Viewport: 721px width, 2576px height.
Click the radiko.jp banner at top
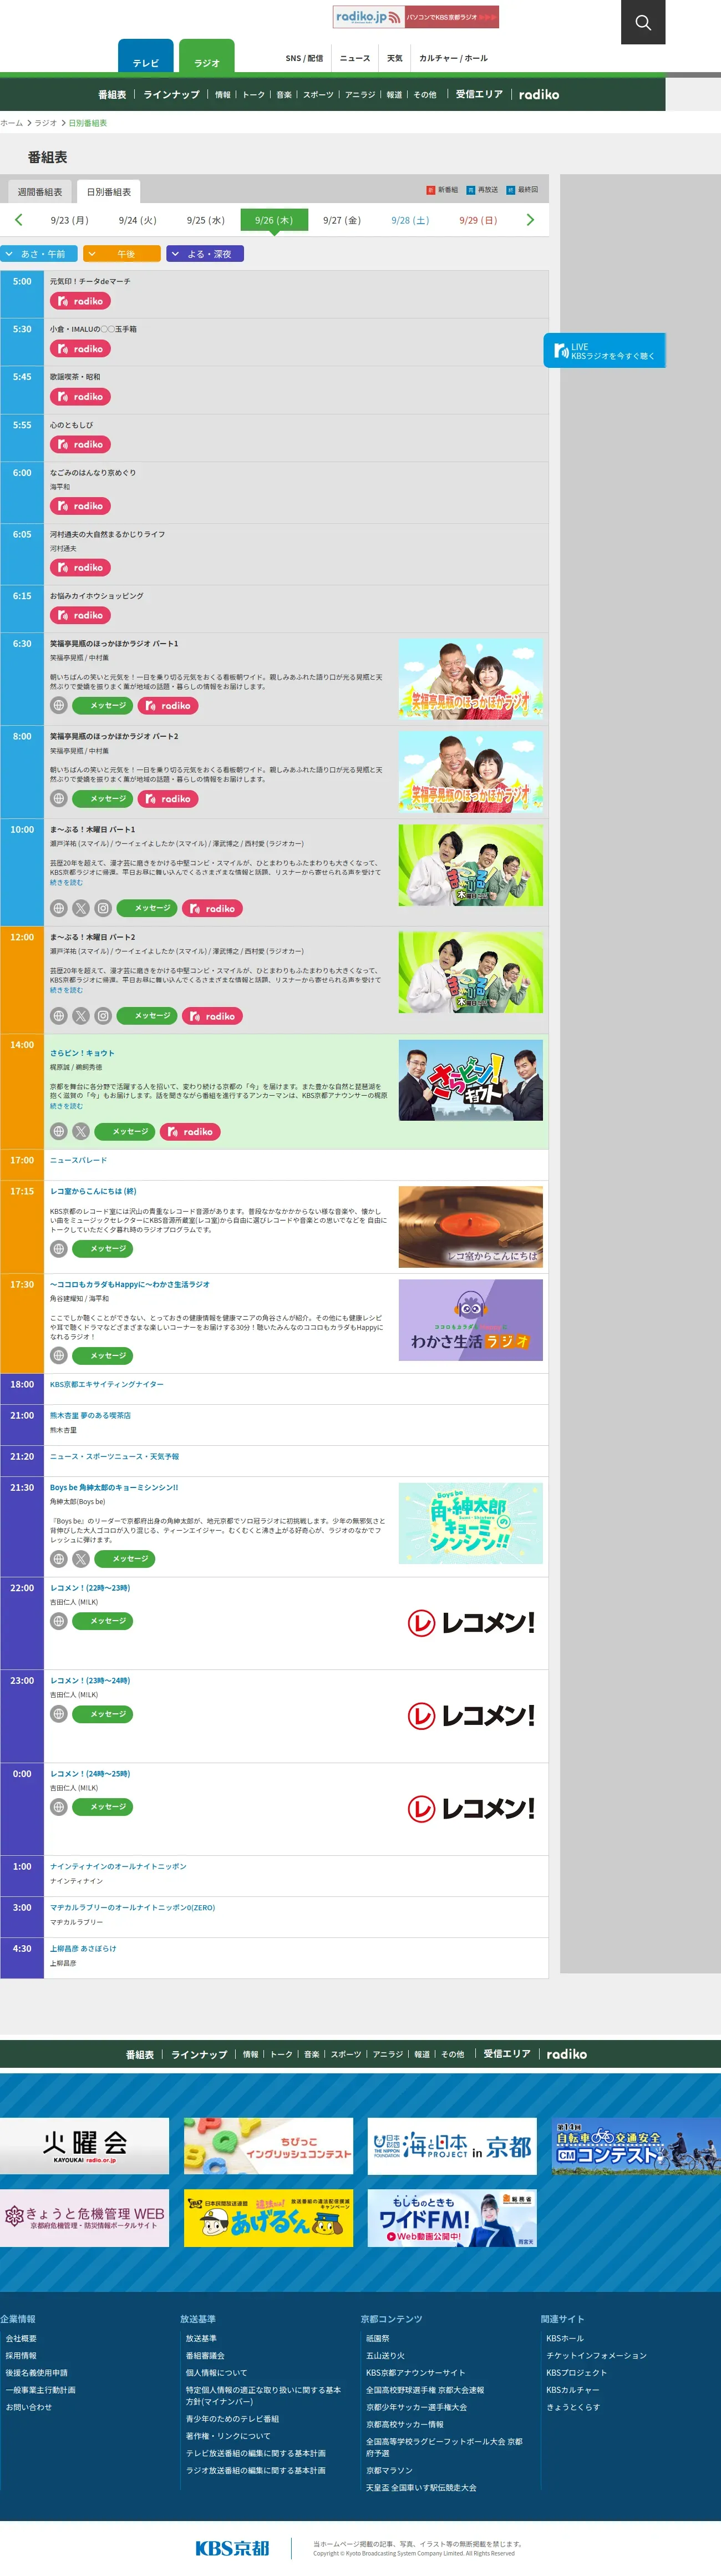pos(416,17)
